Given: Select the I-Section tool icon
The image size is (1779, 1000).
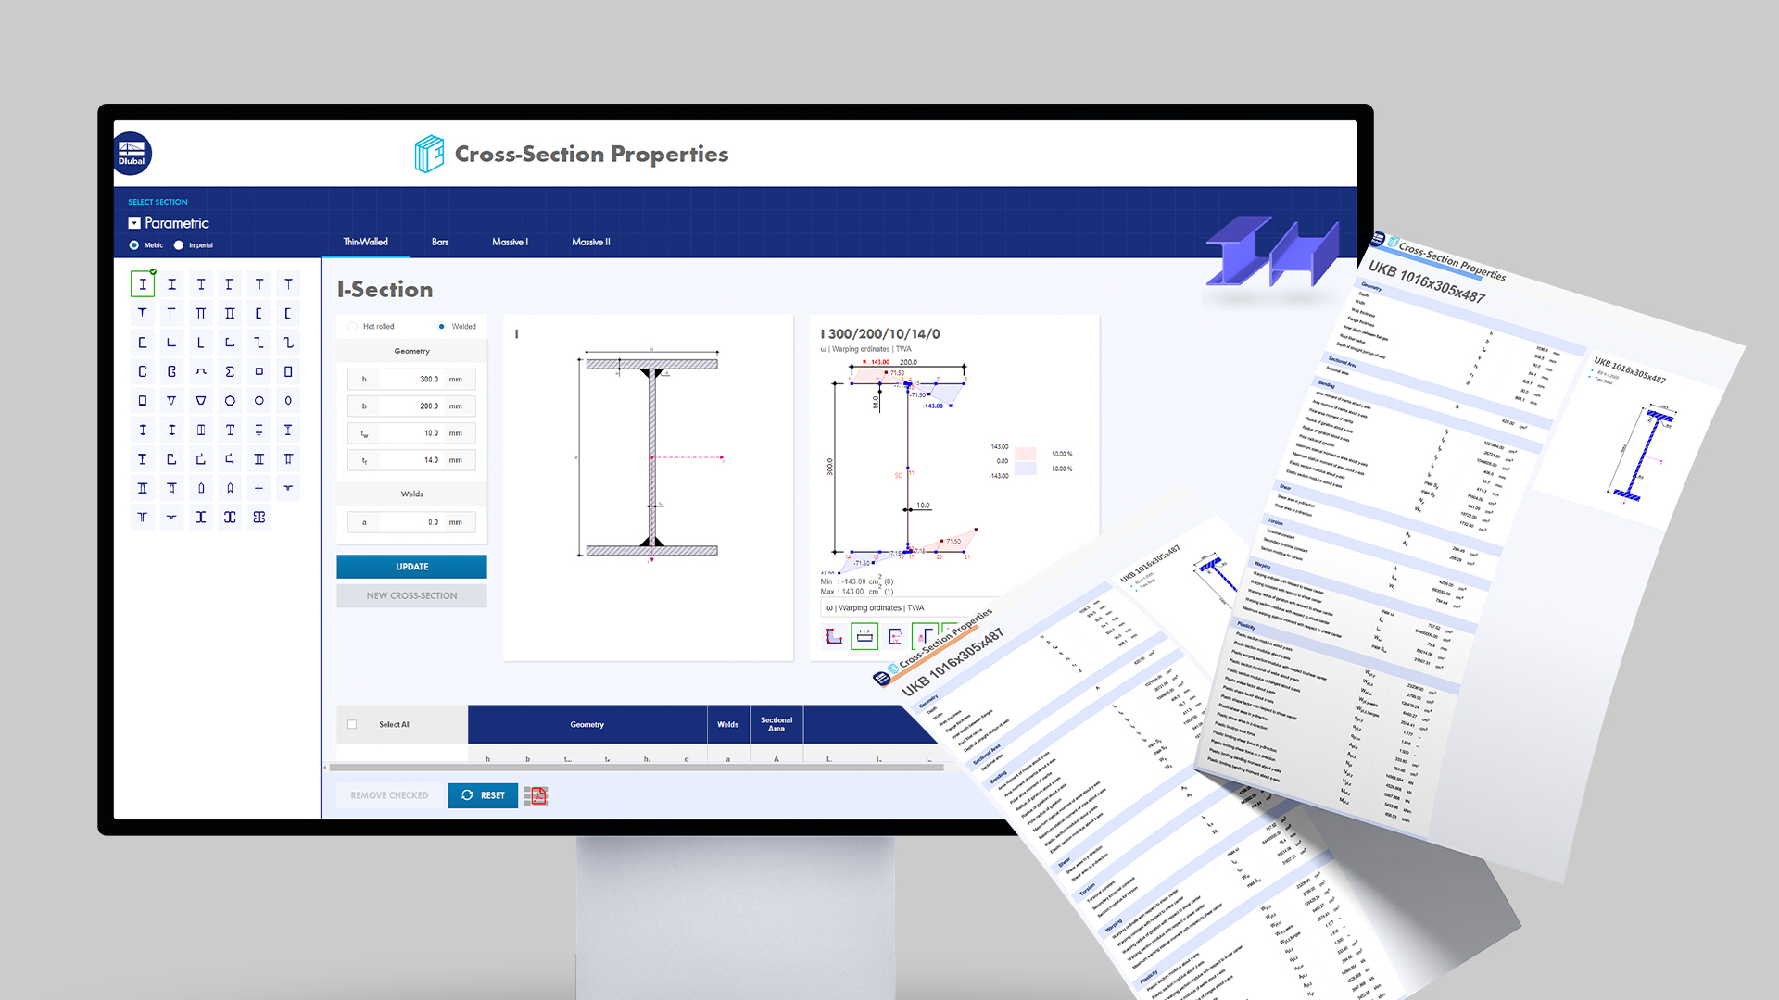Looking at the screenshot, I should click(142, 283).
